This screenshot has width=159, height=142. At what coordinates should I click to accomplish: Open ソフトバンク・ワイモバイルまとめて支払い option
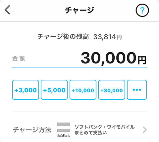pyautogui.click(x=105, y=130)
